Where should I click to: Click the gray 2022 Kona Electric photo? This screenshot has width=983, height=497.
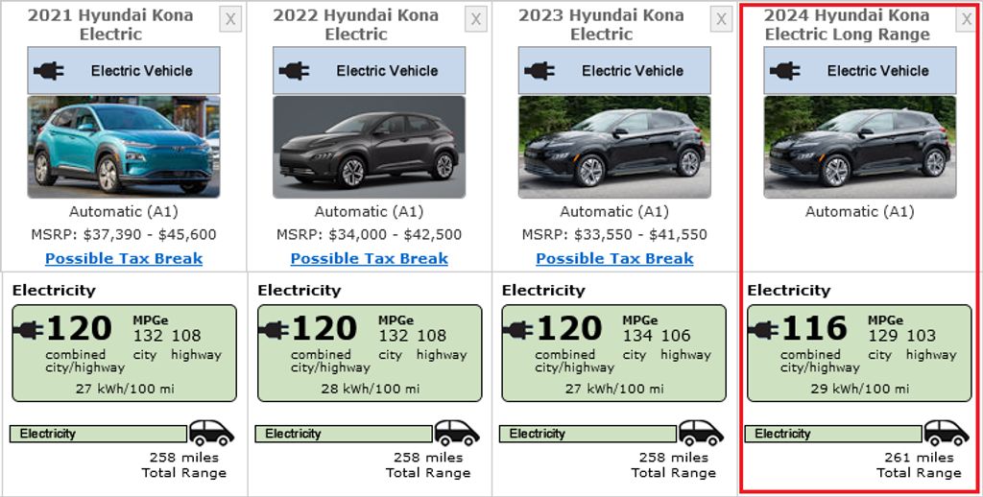click(370, 147)
